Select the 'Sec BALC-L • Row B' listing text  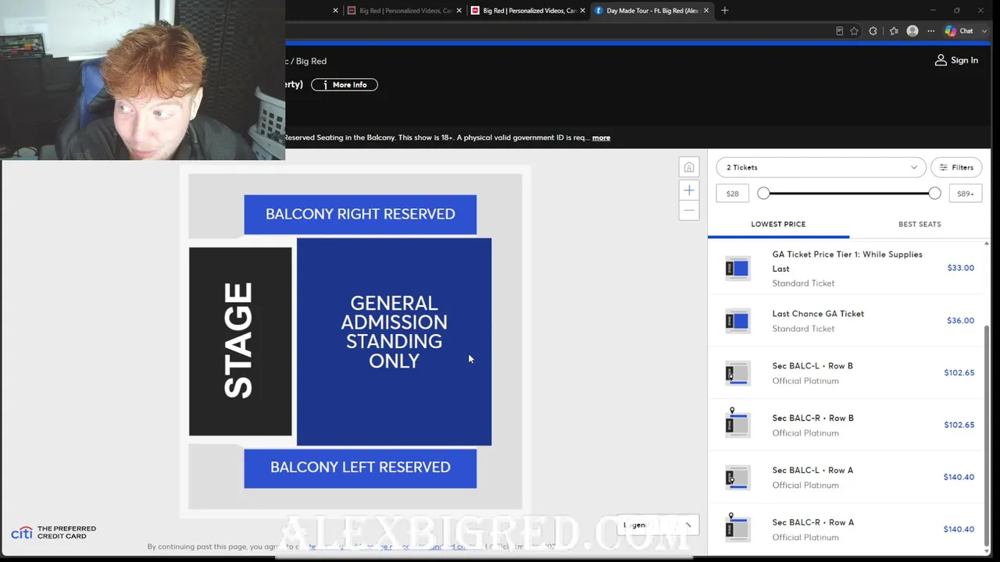[812, 366]
